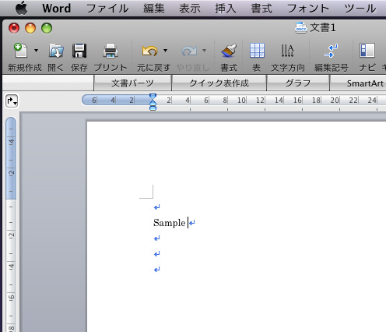Viewport: 386px width, 332px height.
Task: Open the tab stop type selector
Action: point(12,101)
